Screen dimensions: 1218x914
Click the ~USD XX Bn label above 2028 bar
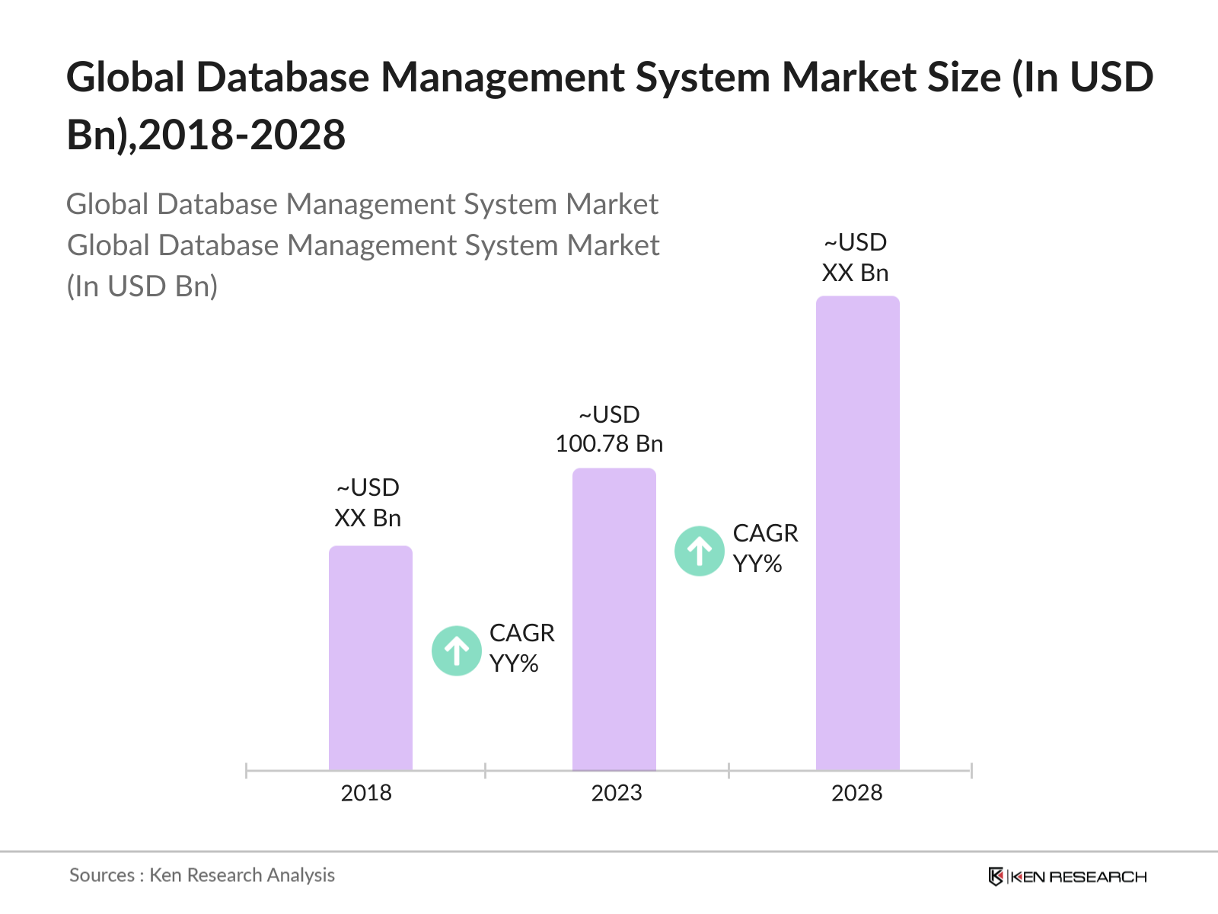pyautogui.click(x=855, y=257)
